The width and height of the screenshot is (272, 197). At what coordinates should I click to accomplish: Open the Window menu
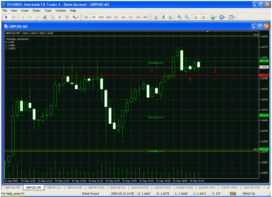point(61,10)
